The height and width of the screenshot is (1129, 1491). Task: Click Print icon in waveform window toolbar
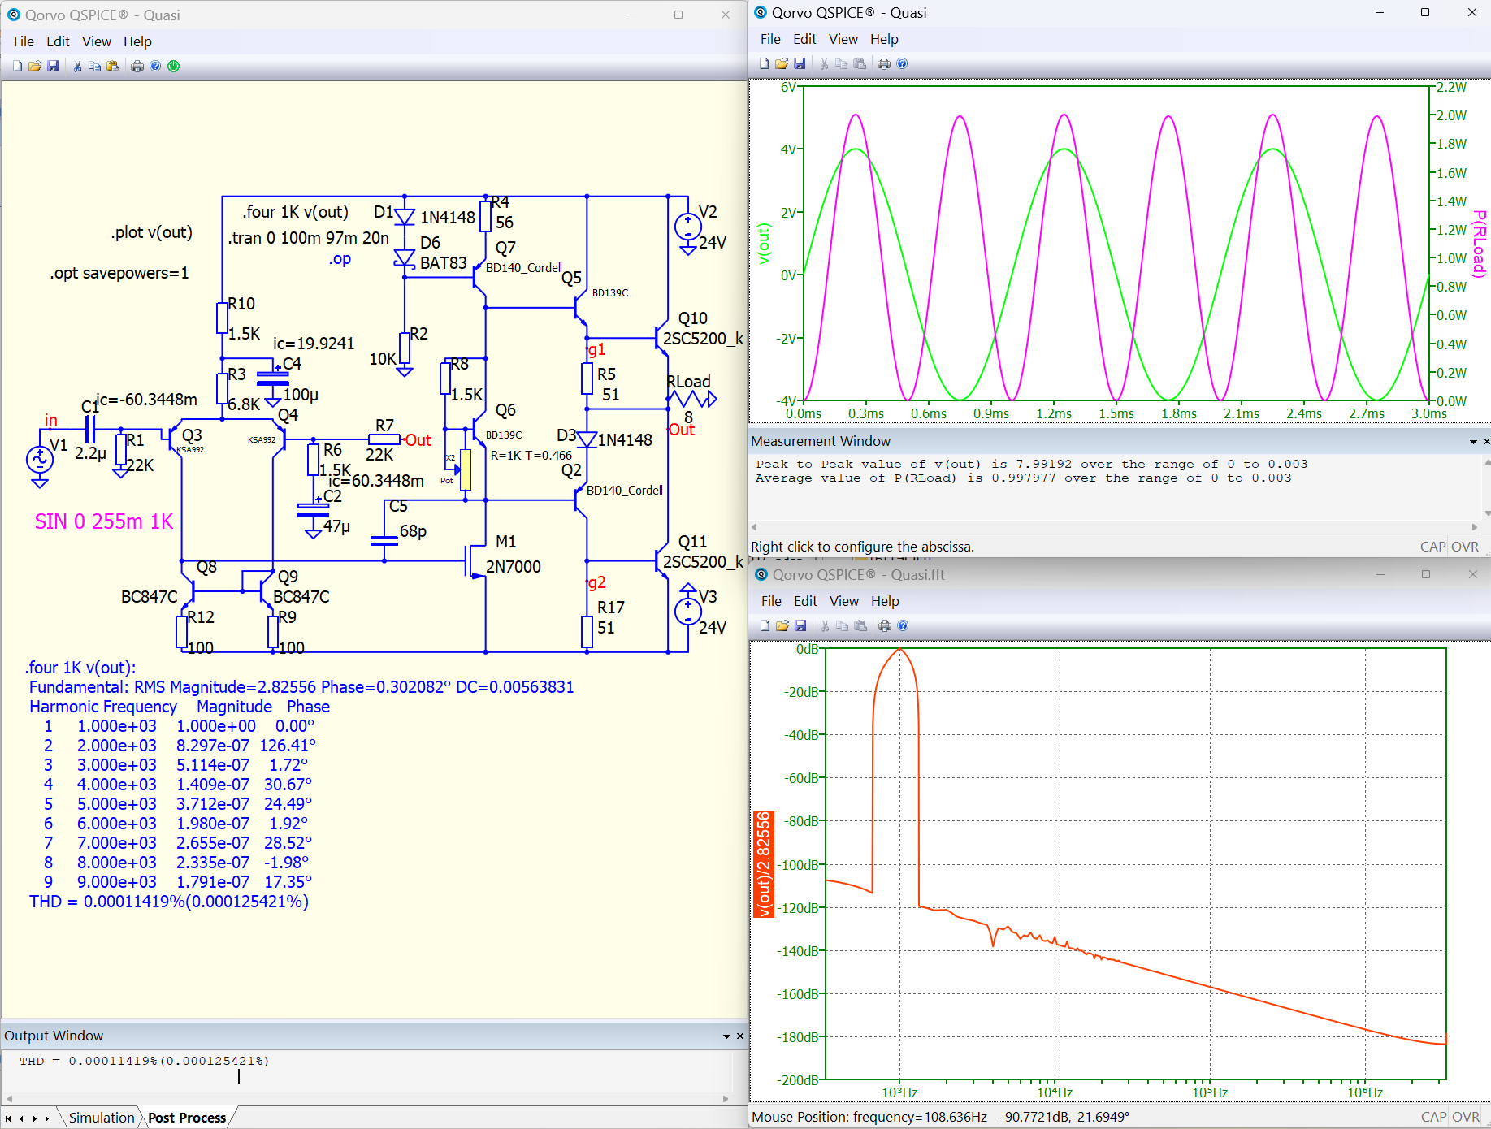click(x=884, y=63)
